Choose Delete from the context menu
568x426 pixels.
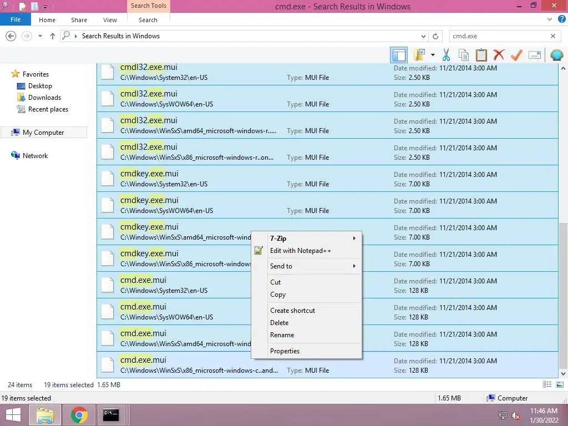[306, 323]
